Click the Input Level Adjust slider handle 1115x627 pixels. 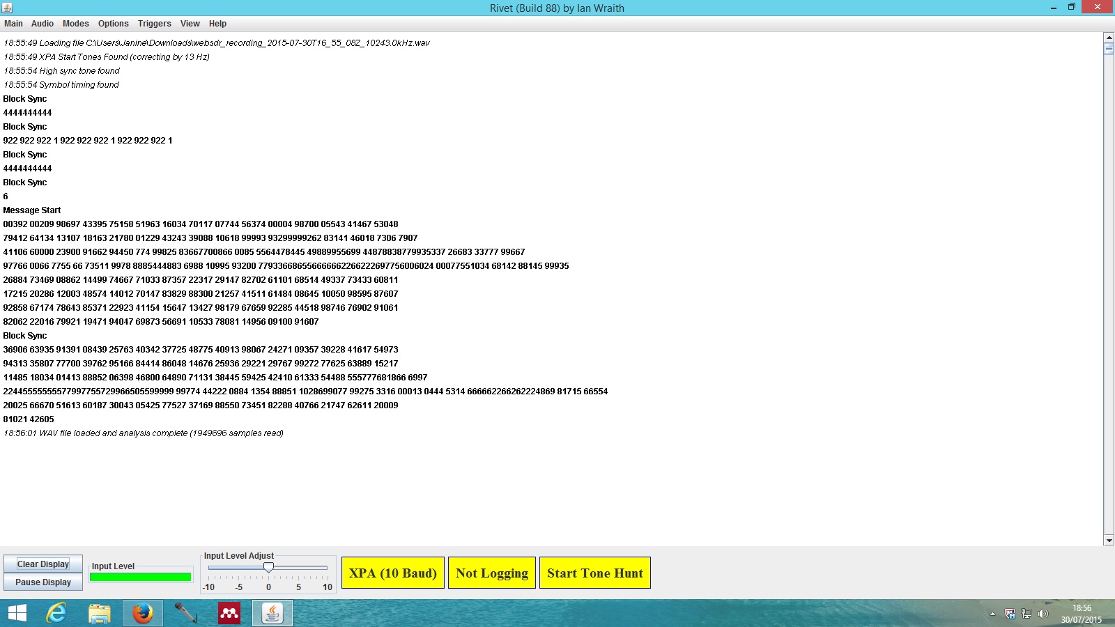[x=268, y=568]
